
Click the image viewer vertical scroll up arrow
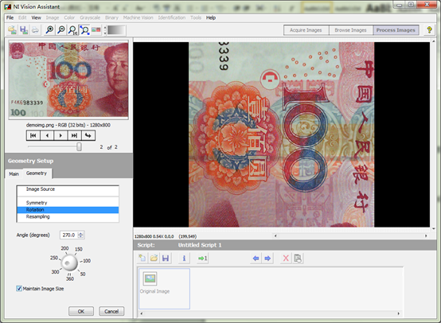[x=434, y=41]
